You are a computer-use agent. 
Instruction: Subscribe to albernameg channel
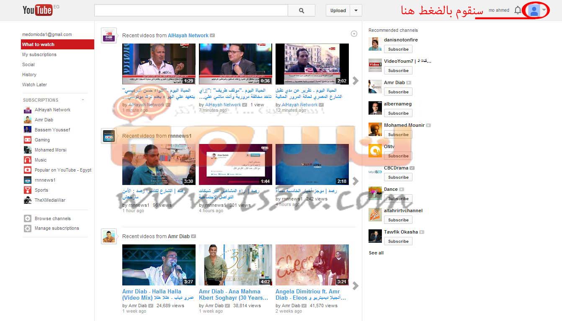pos(398,113)
